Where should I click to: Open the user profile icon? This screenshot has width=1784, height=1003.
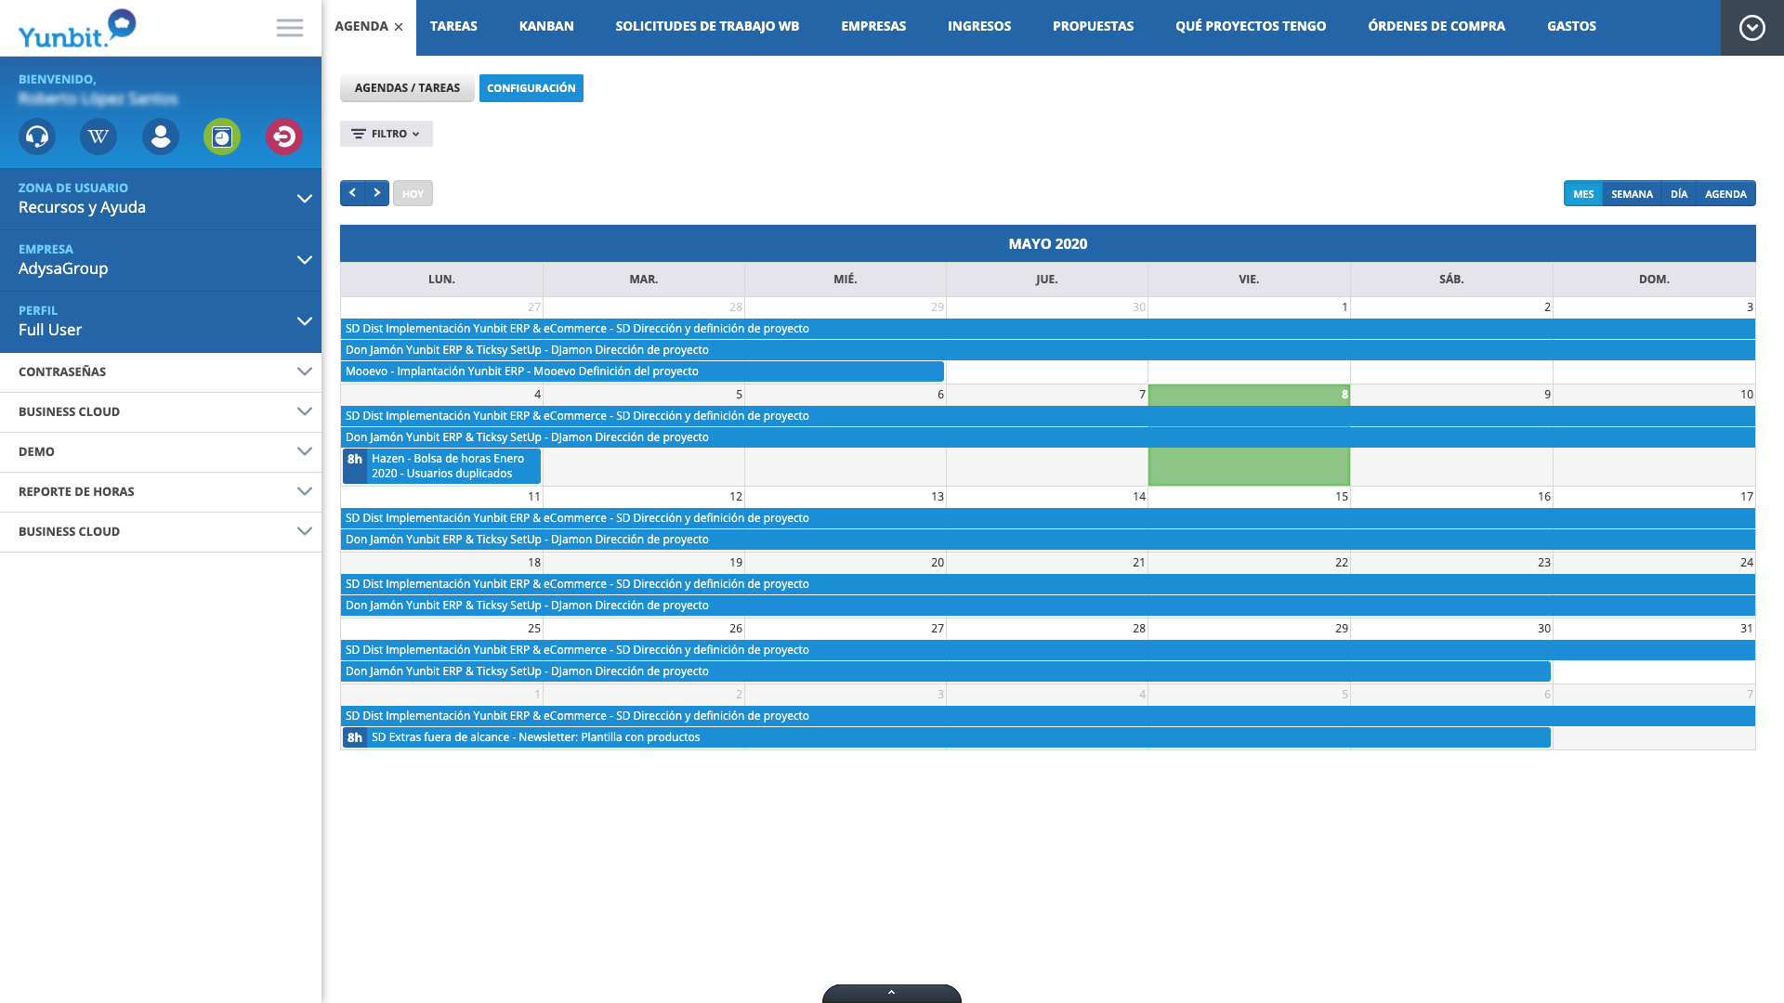coord(161,137)
